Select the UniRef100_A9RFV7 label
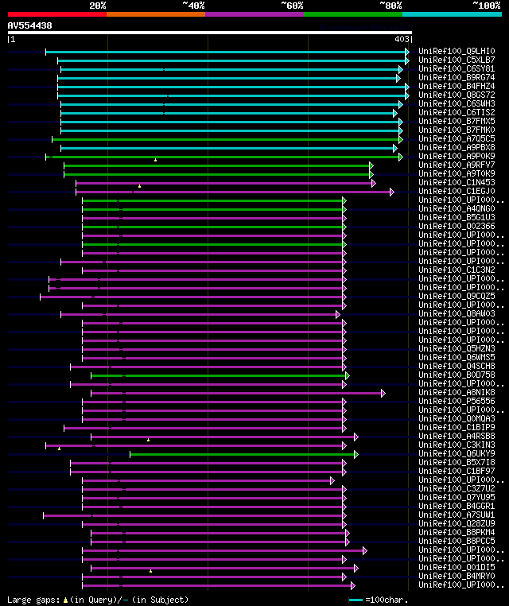 tap(457, 165)
